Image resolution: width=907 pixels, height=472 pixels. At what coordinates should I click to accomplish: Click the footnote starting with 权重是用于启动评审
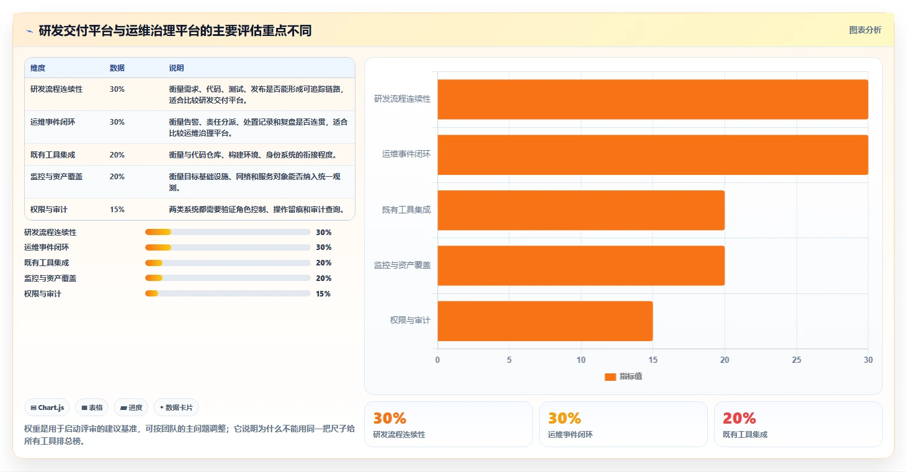coord(189,435)
